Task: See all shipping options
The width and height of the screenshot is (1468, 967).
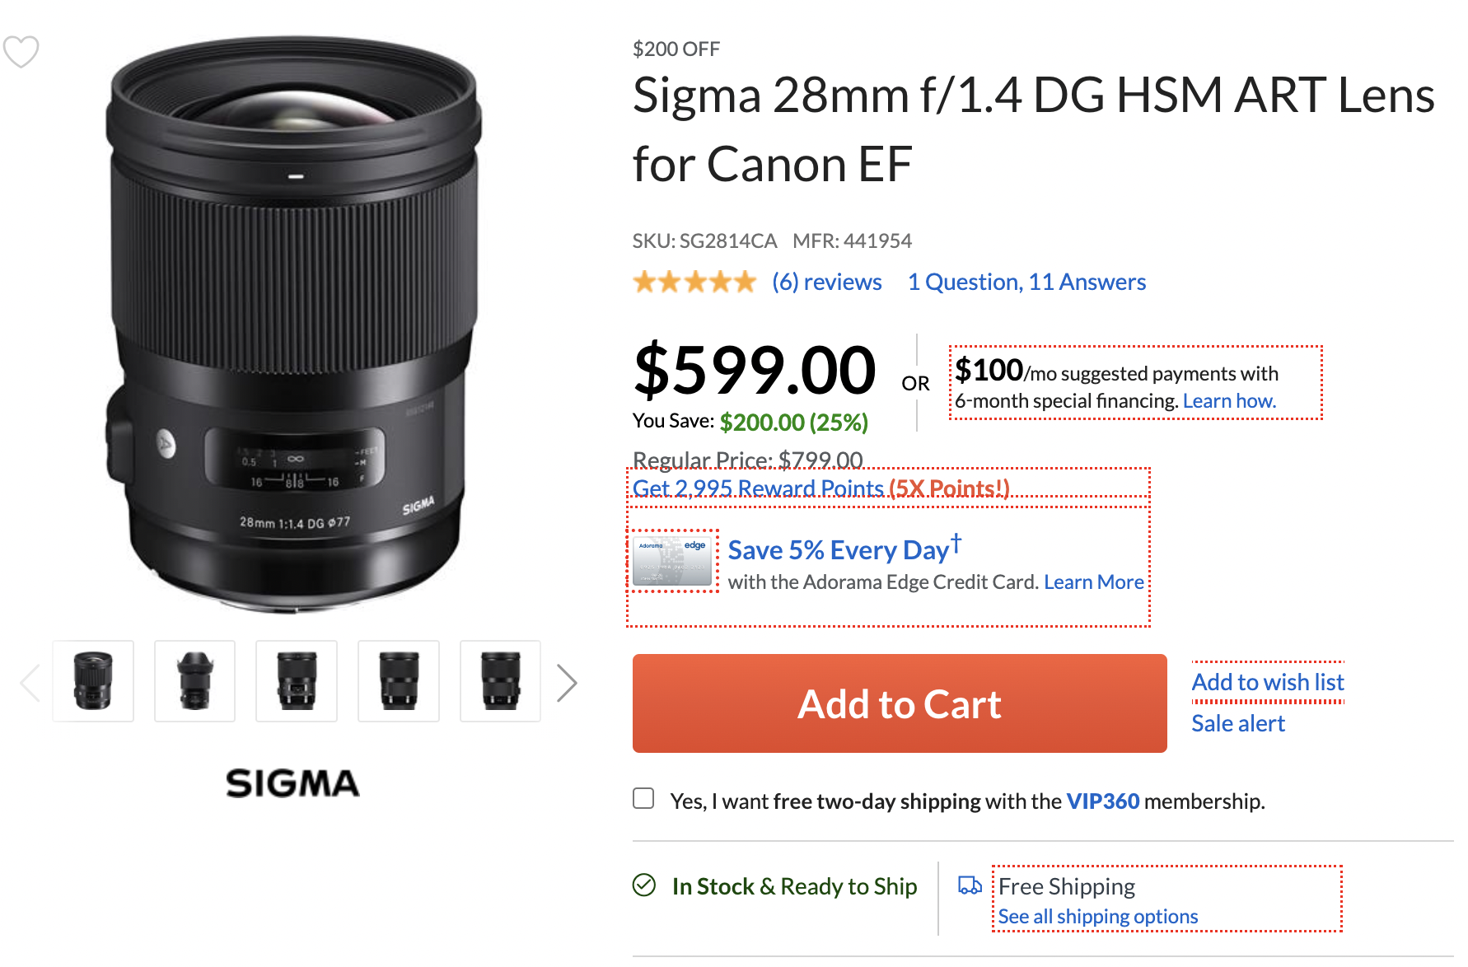Action: [1097, 917]
